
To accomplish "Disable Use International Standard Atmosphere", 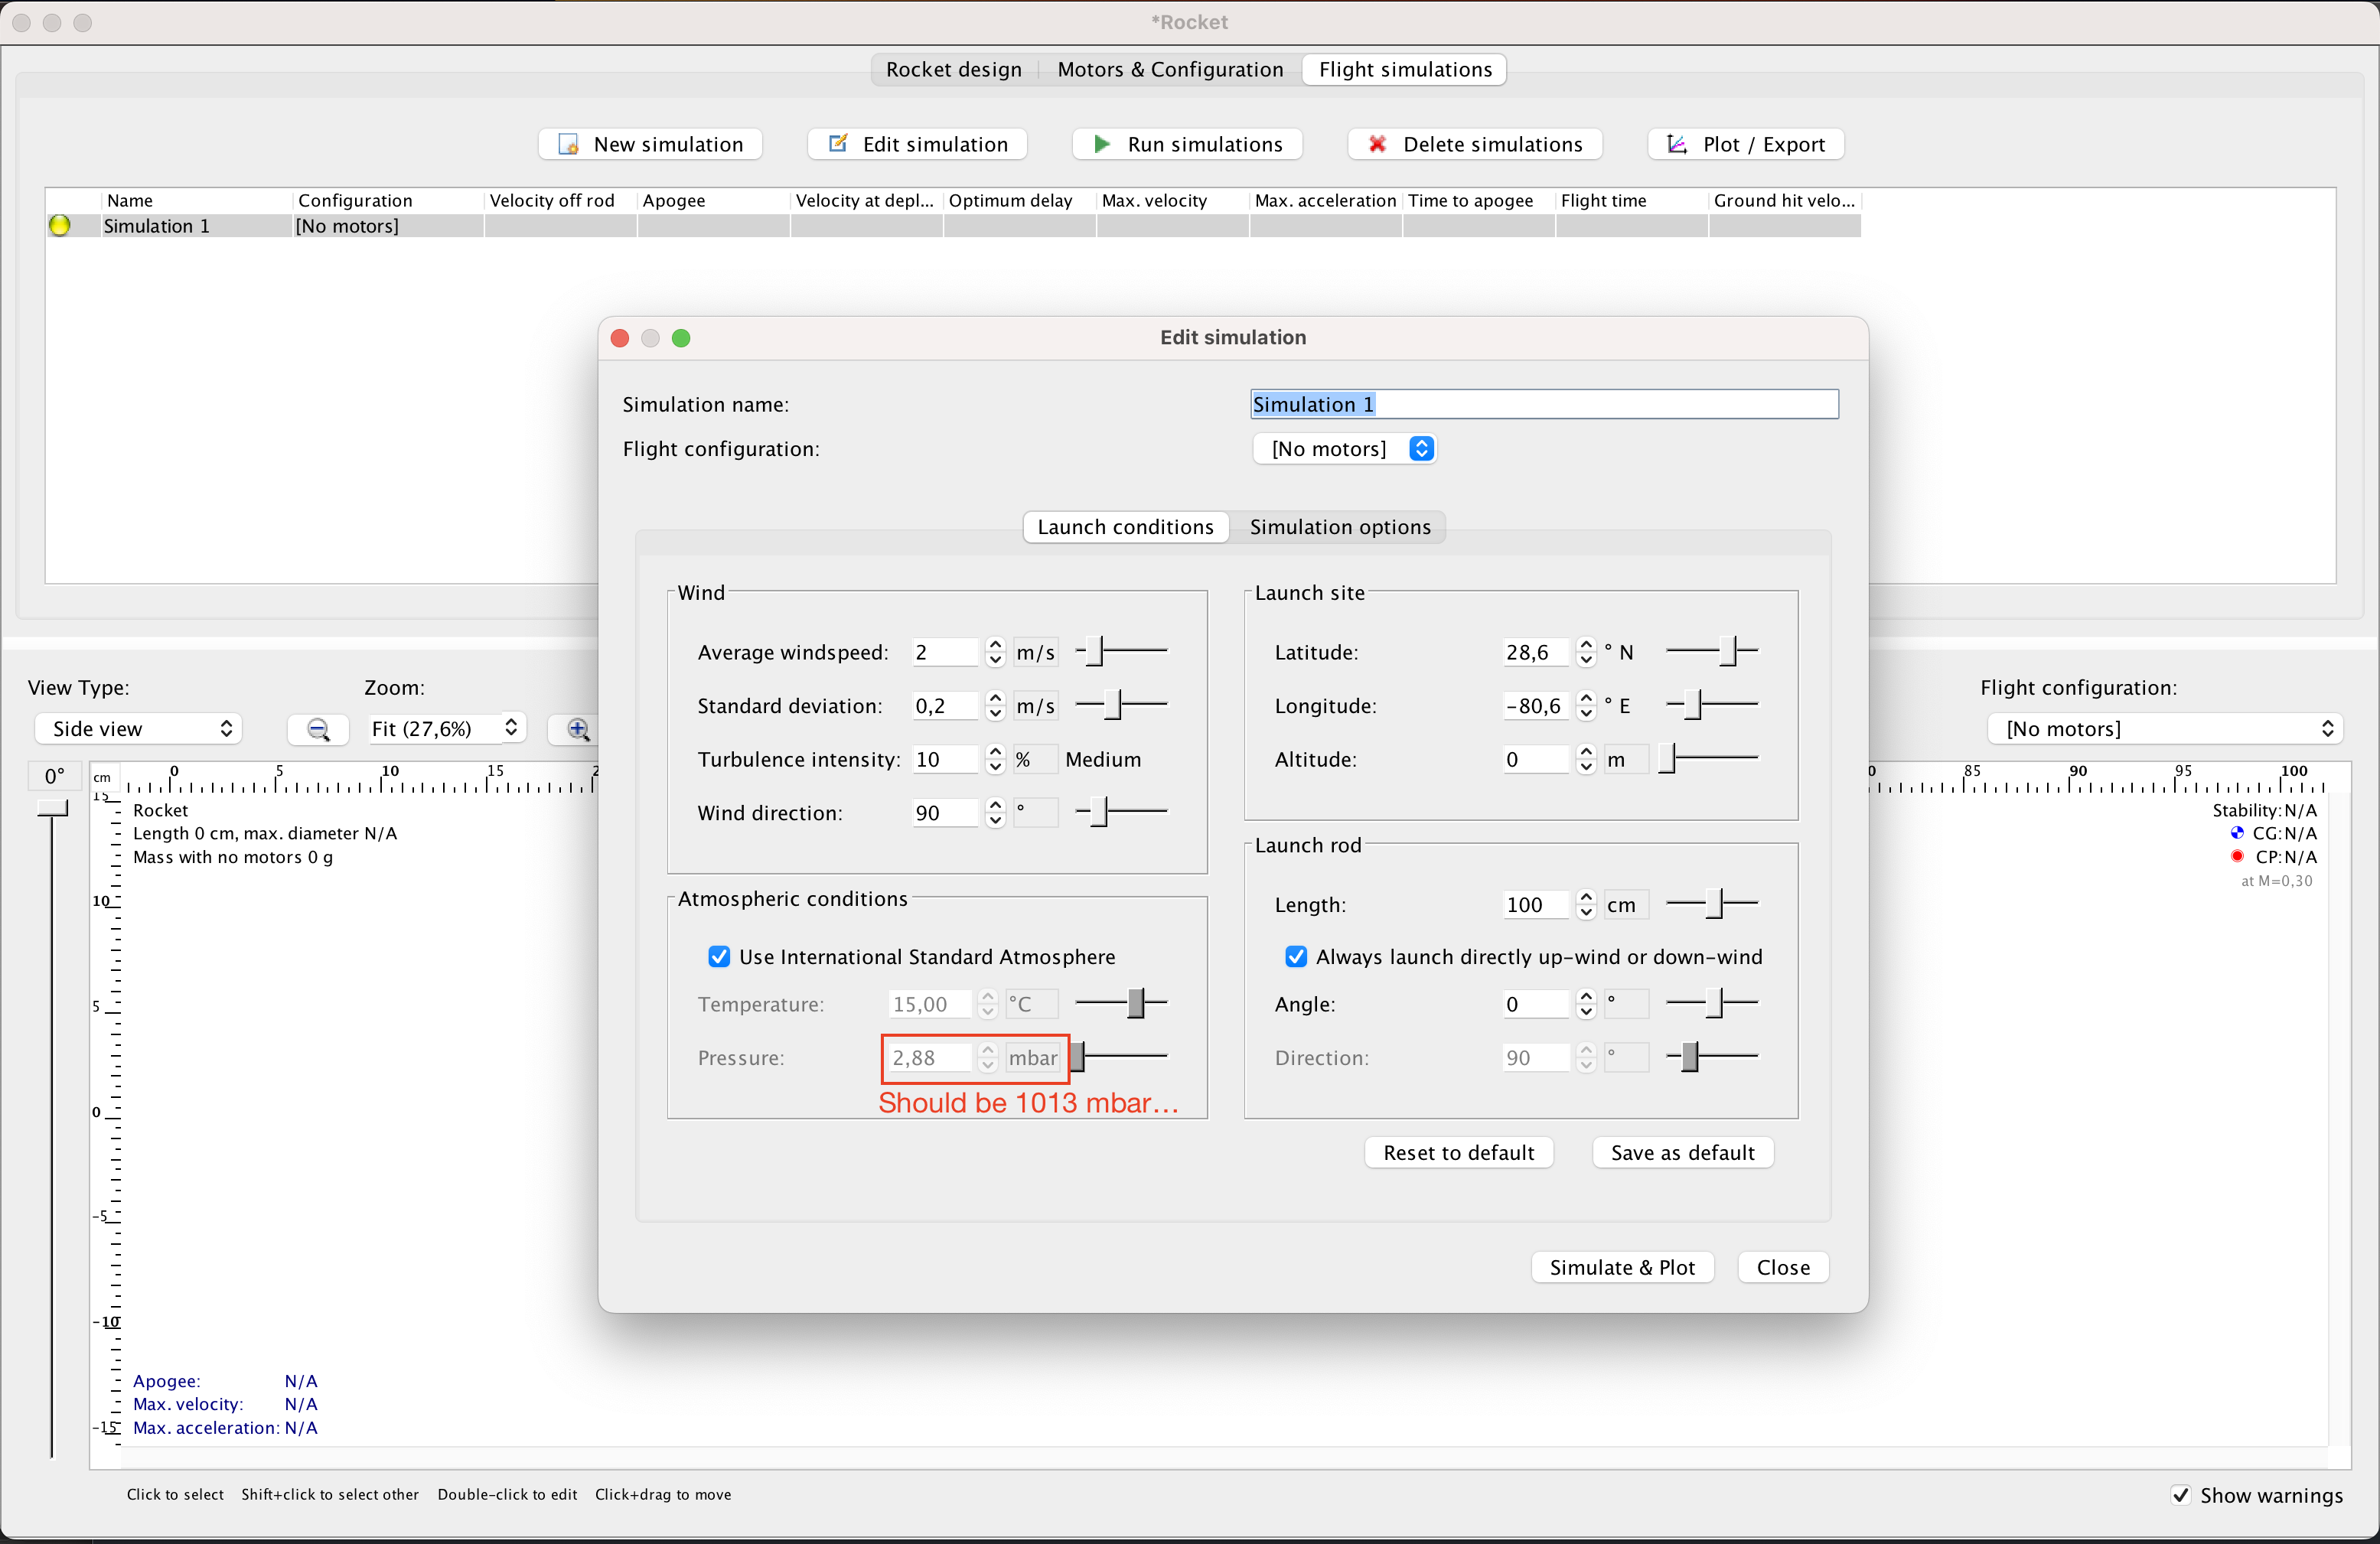I will pyautogui.click(x=719, y=957).
